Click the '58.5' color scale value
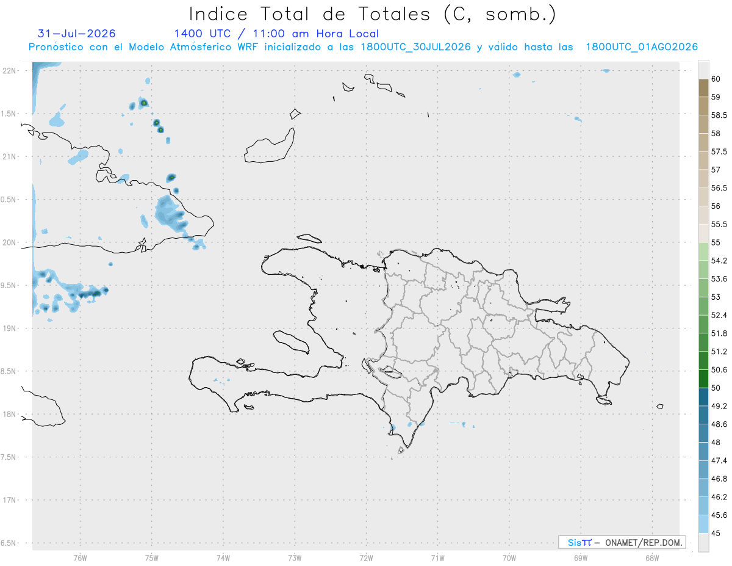Image resolution: width=732 pixels, height=566 pixels. [x=719, y=115]
